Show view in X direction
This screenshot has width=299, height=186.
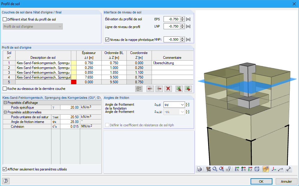[x=237, y=169]
